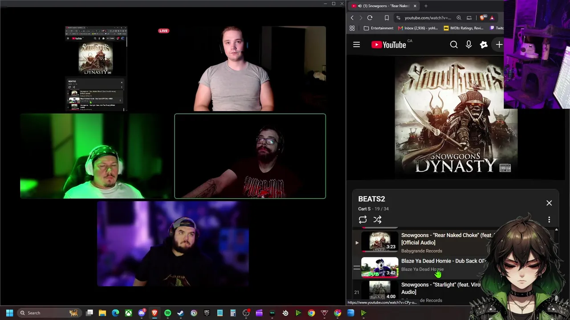Screen dimensions: 570x320
Task: Open Brave Rewards triangle icon
Action: click(492, 18)
